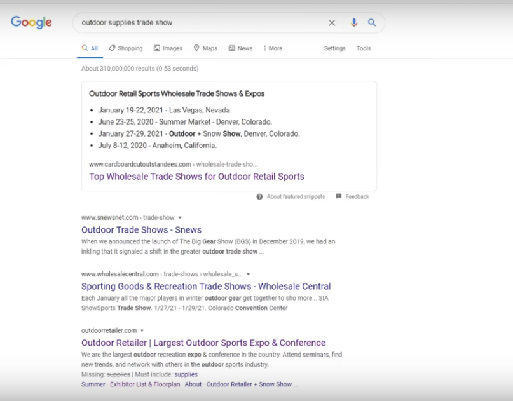
Task: Open the Shopping tab
Action: 126,48
